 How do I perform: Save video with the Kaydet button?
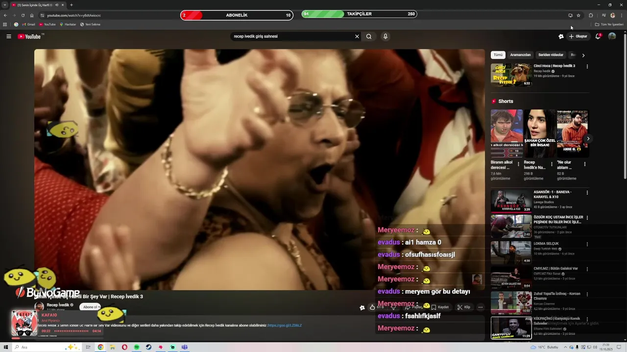click(440, 307)
